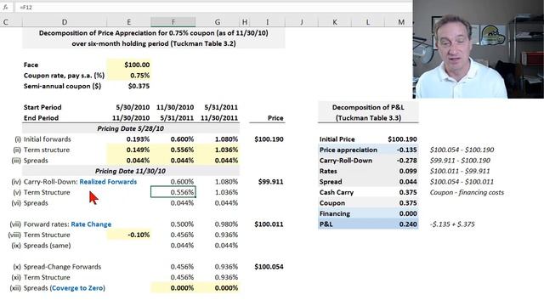Click the Pricing Date 5/28/10 header row
The width and height of the screenshot is (544, 306).
(x=131, y=128)
